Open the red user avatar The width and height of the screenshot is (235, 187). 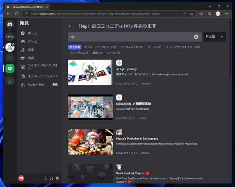coord(21,178)
